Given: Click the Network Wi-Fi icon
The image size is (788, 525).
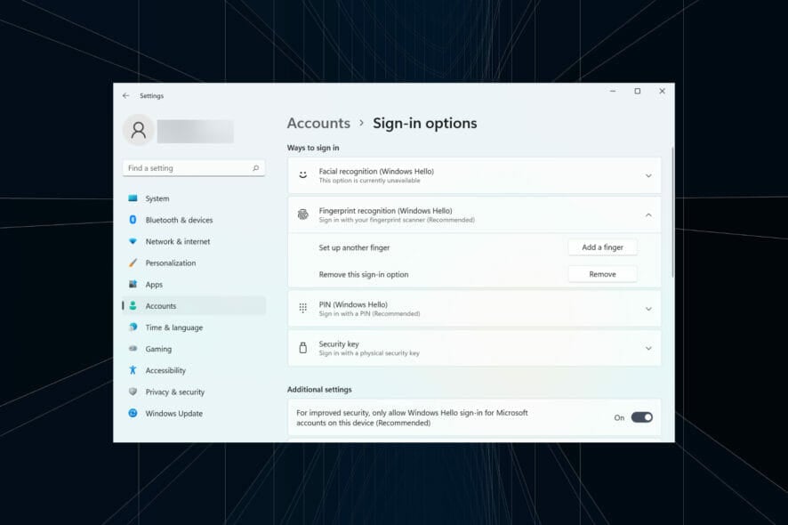Looking at the screenshot, I should pyautogui.click(x=133, y=241).
